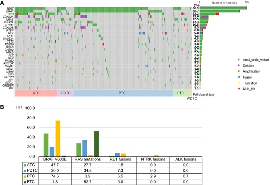Click the red Multi_Hit legend marker
The image size is (270, 185).
[x=239, y=88]
